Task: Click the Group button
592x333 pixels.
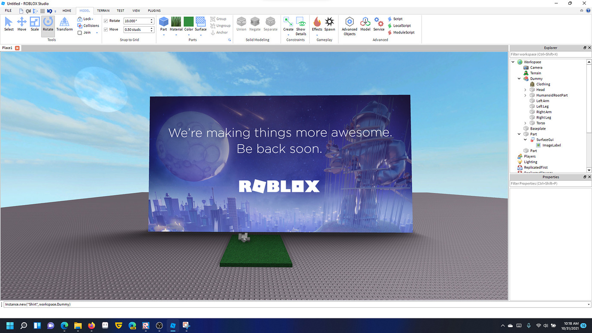Action: click(x=220, y=18)
